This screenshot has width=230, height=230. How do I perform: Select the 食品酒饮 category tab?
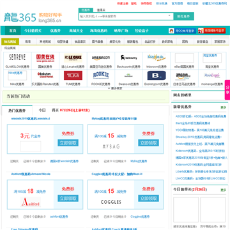click(80, 42)
